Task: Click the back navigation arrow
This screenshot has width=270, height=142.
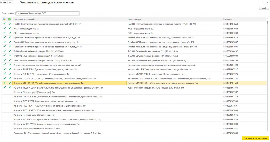Action: [4, 2]
